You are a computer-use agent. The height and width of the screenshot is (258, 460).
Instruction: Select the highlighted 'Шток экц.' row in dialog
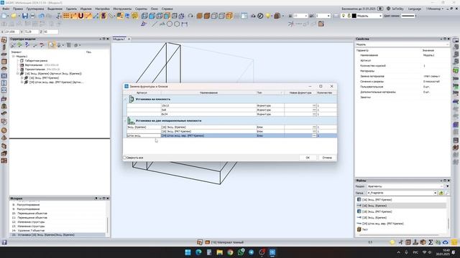pos(231,135)
